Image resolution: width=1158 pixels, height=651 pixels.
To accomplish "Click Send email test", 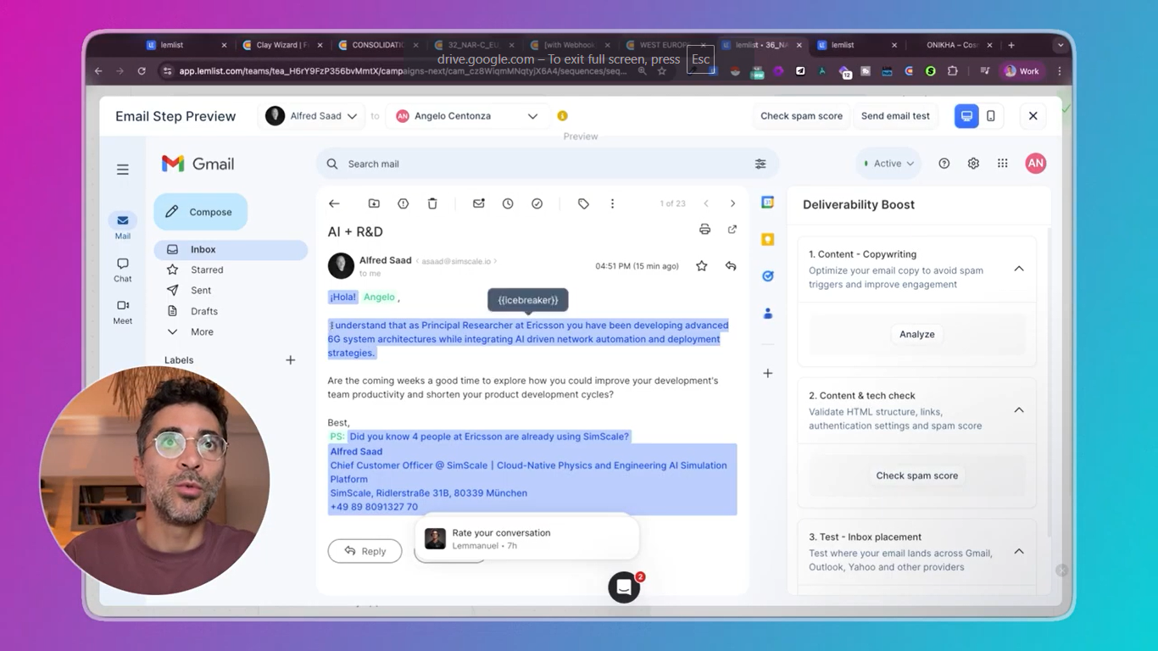I will pos(895,116).
